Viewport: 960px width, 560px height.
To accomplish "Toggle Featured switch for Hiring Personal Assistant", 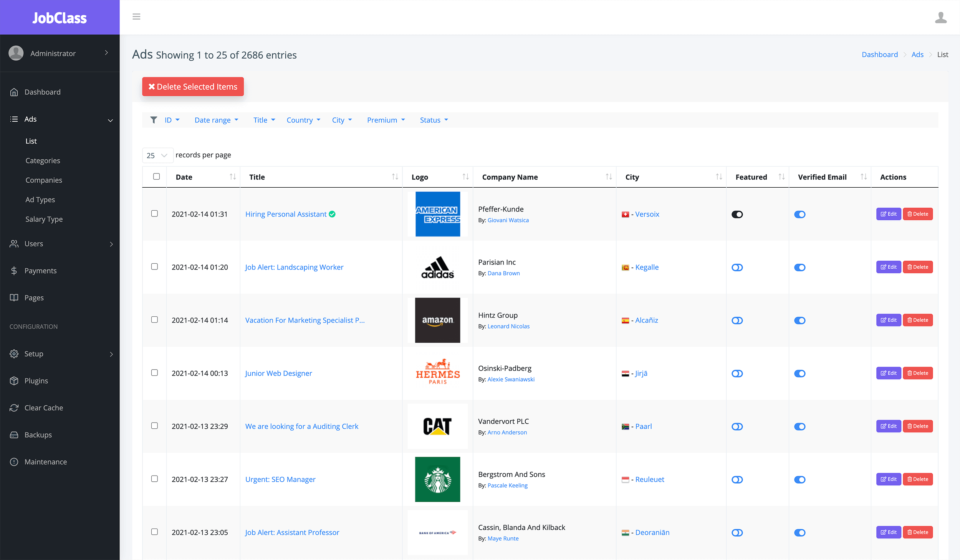I will [737, 215].
